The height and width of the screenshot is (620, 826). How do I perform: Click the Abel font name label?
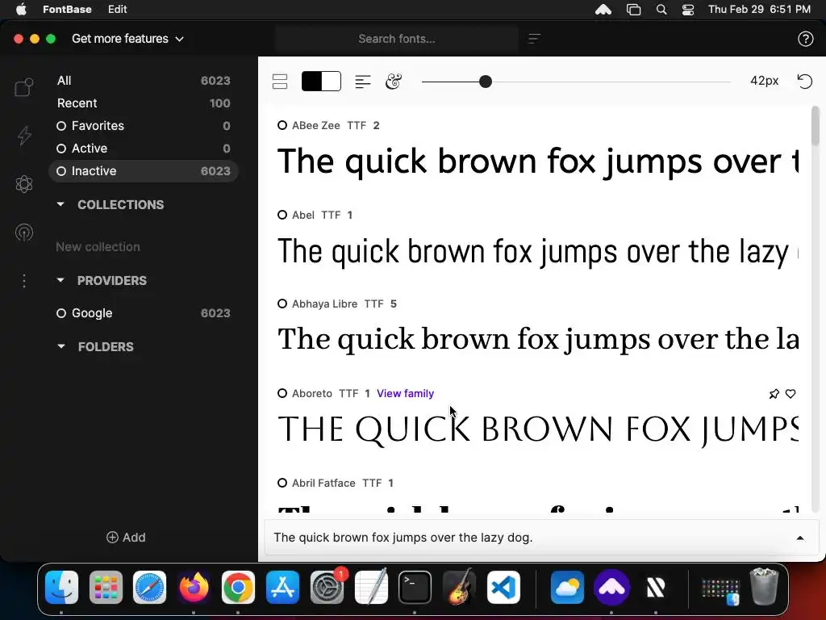tap(303, 215)
